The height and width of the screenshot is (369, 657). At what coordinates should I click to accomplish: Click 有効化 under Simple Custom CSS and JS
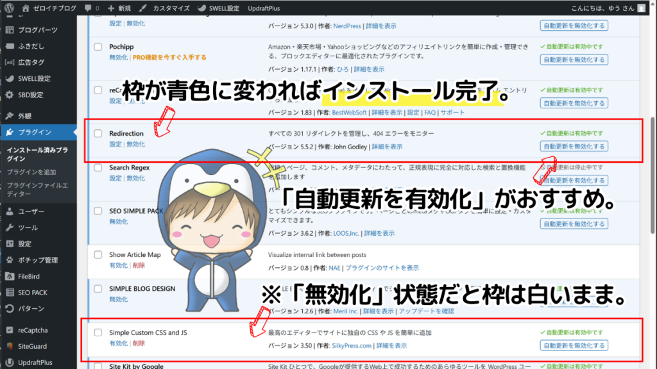point(118,343)
